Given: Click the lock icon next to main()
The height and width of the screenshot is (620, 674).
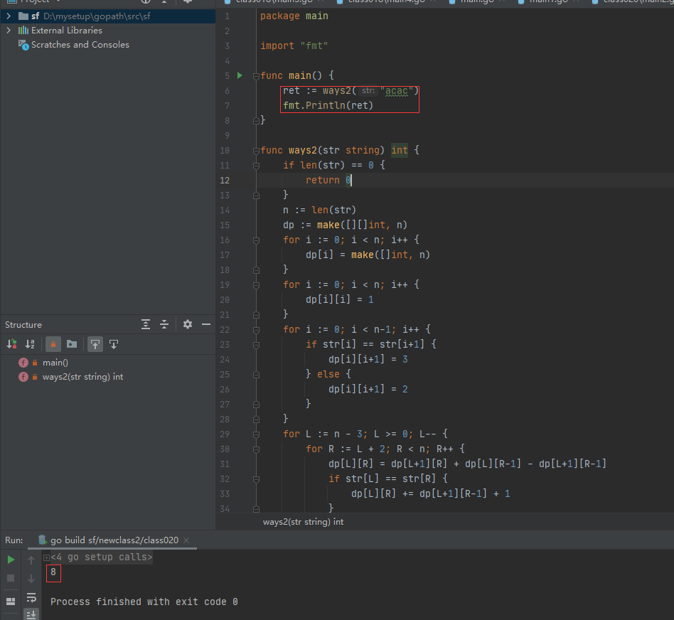Looking at the screenshot, I should pos(35,363).
